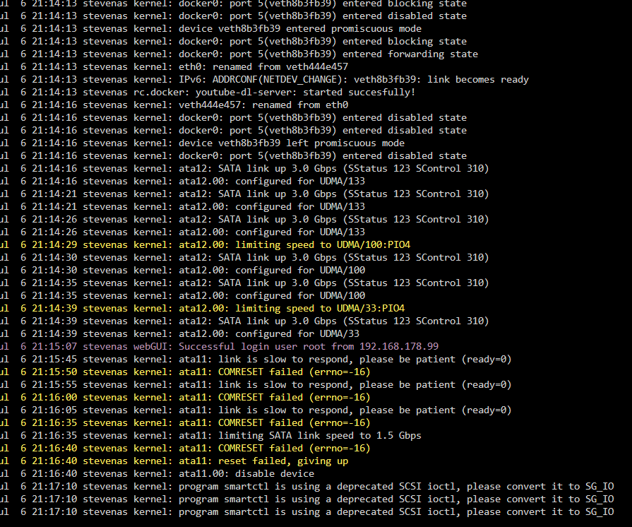Click the 21:14:16 'configured for UDMA/133' line

[x=183, y=181]
